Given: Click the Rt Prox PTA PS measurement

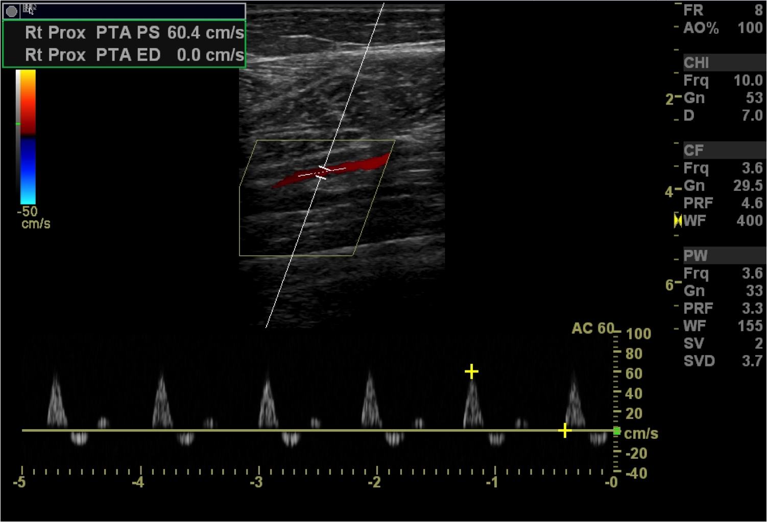Looking at the screenshot, I should point(134,33).
